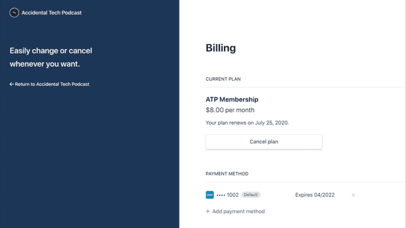Click the masked dots before 1002
The height and width of the screenshot is (228, 406).
click(221, 195)
